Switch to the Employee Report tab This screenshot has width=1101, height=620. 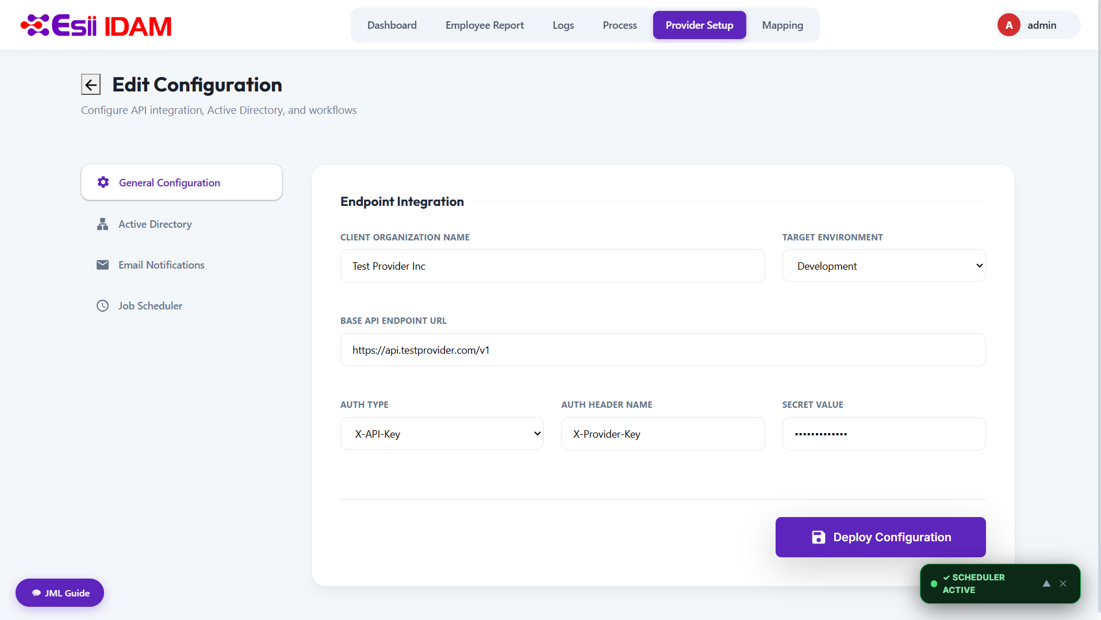point(485,25)
